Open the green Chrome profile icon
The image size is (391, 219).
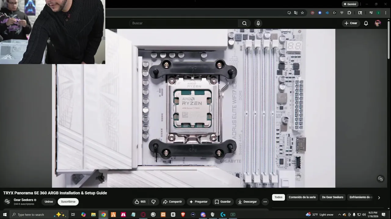click(x=378, y=13)
